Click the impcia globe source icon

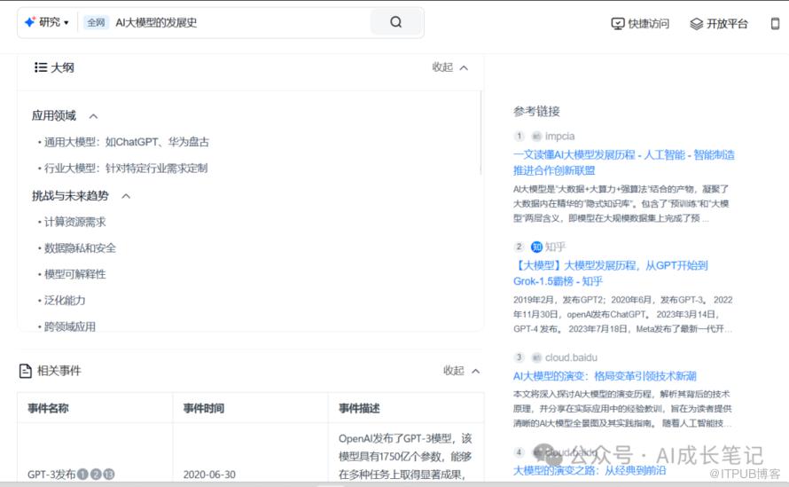coord(537,136)
